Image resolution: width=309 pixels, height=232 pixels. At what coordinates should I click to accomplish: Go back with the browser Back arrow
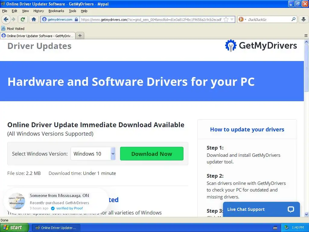click(6, 19)
